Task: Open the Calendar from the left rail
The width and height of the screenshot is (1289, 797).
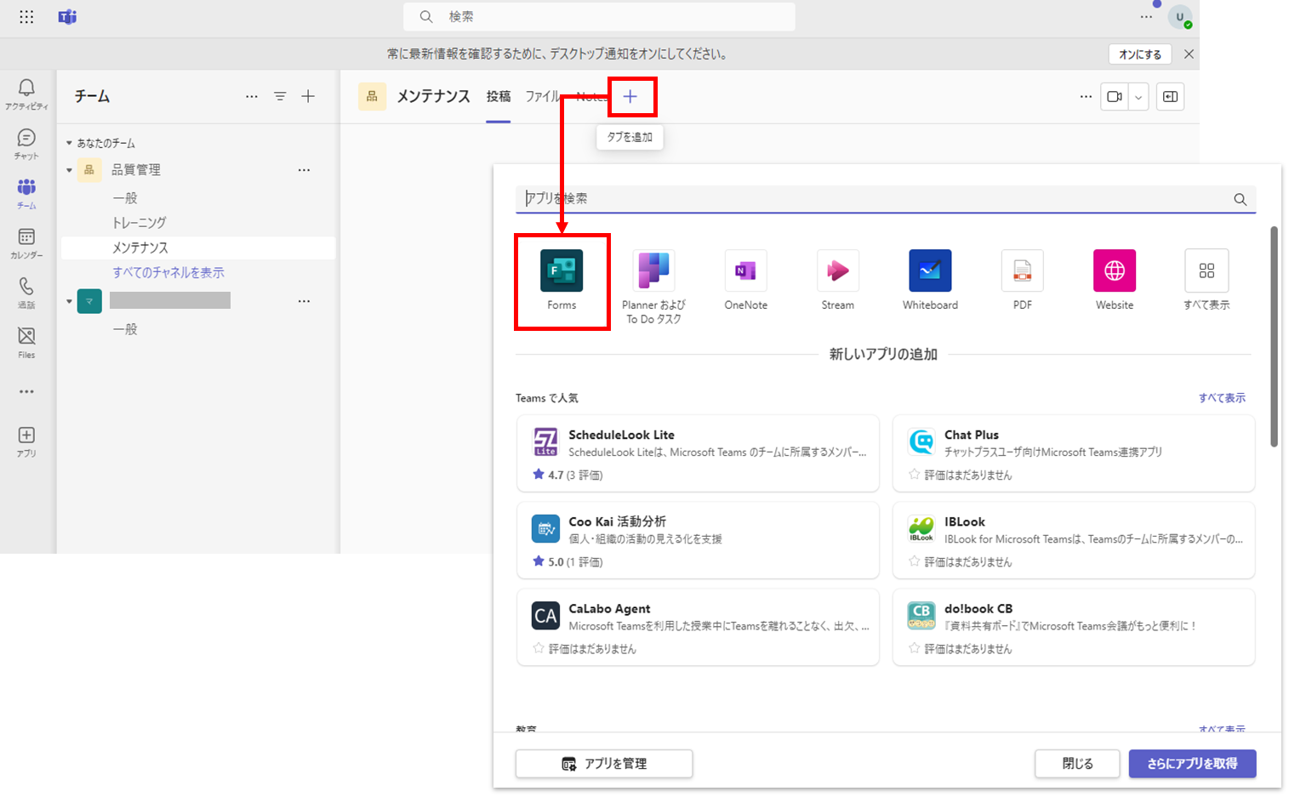Action: [26, 242]
